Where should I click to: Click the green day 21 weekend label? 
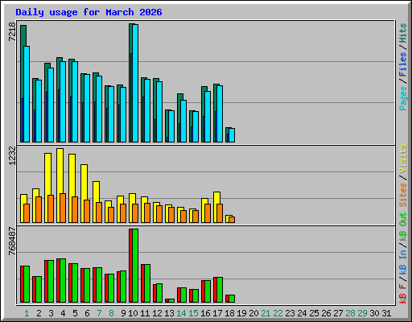266,313
